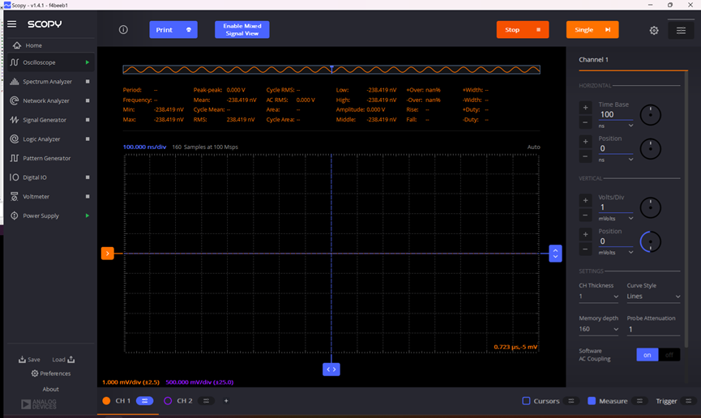Increase Volts/Div with plus button
The height and width of the screenshot is (418, 701).
(585, 200)
